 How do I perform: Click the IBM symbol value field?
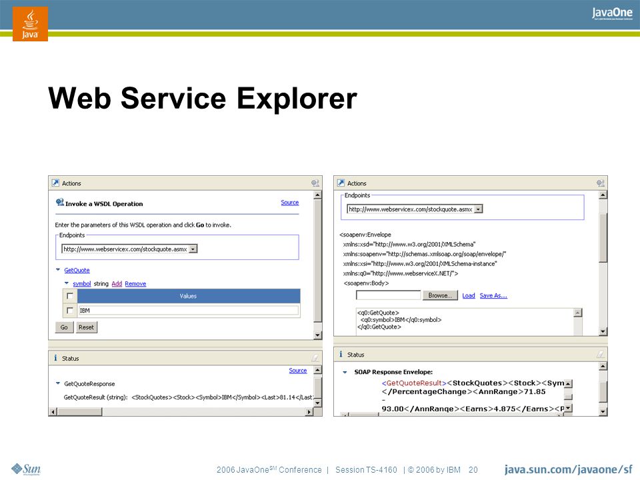(x=188, y=311)
